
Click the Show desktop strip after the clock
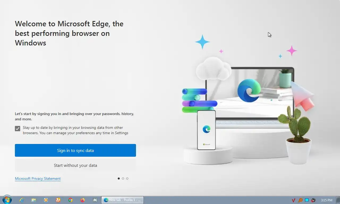(x=338, y=200)
